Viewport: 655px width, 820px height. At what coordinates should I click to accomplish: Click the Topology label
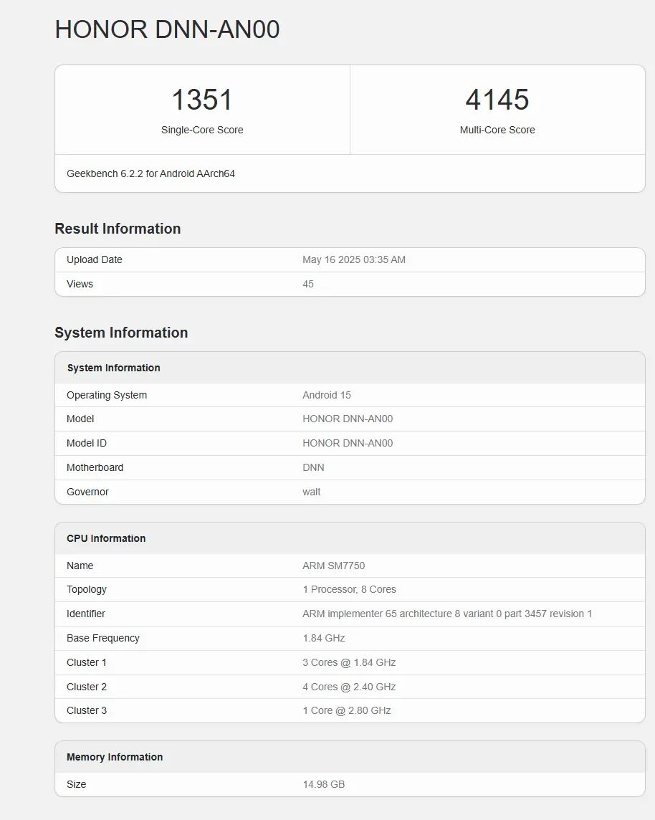86,589
